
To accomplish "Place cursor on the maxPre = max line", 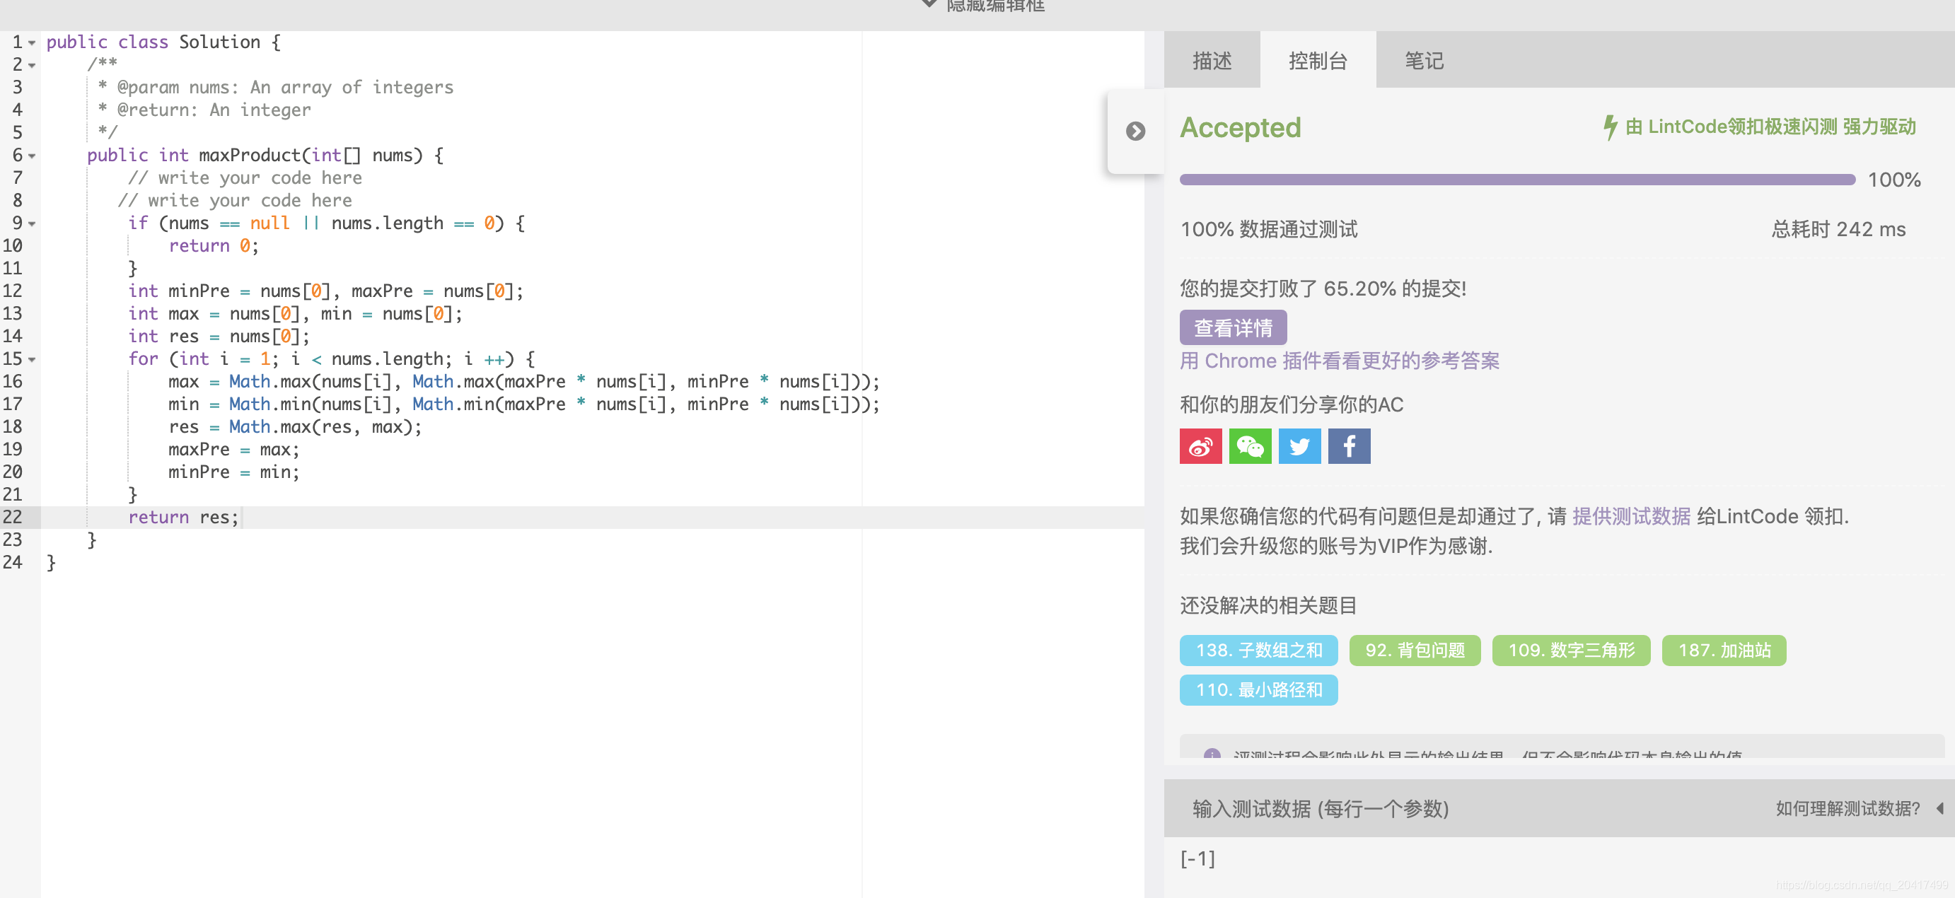I will pos(233,450).
